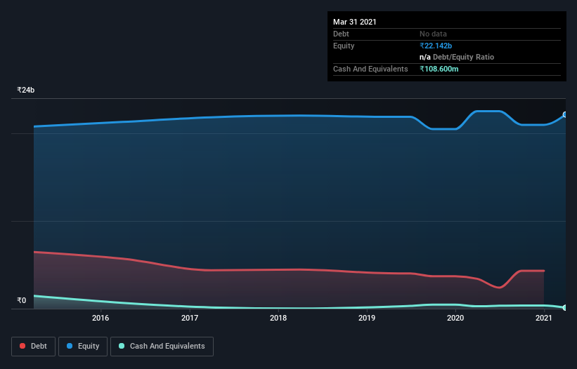Click the n/a Debt/Equity Ratio text
The height and width of the screenshot is (369, 577).
tap(457, 58)
